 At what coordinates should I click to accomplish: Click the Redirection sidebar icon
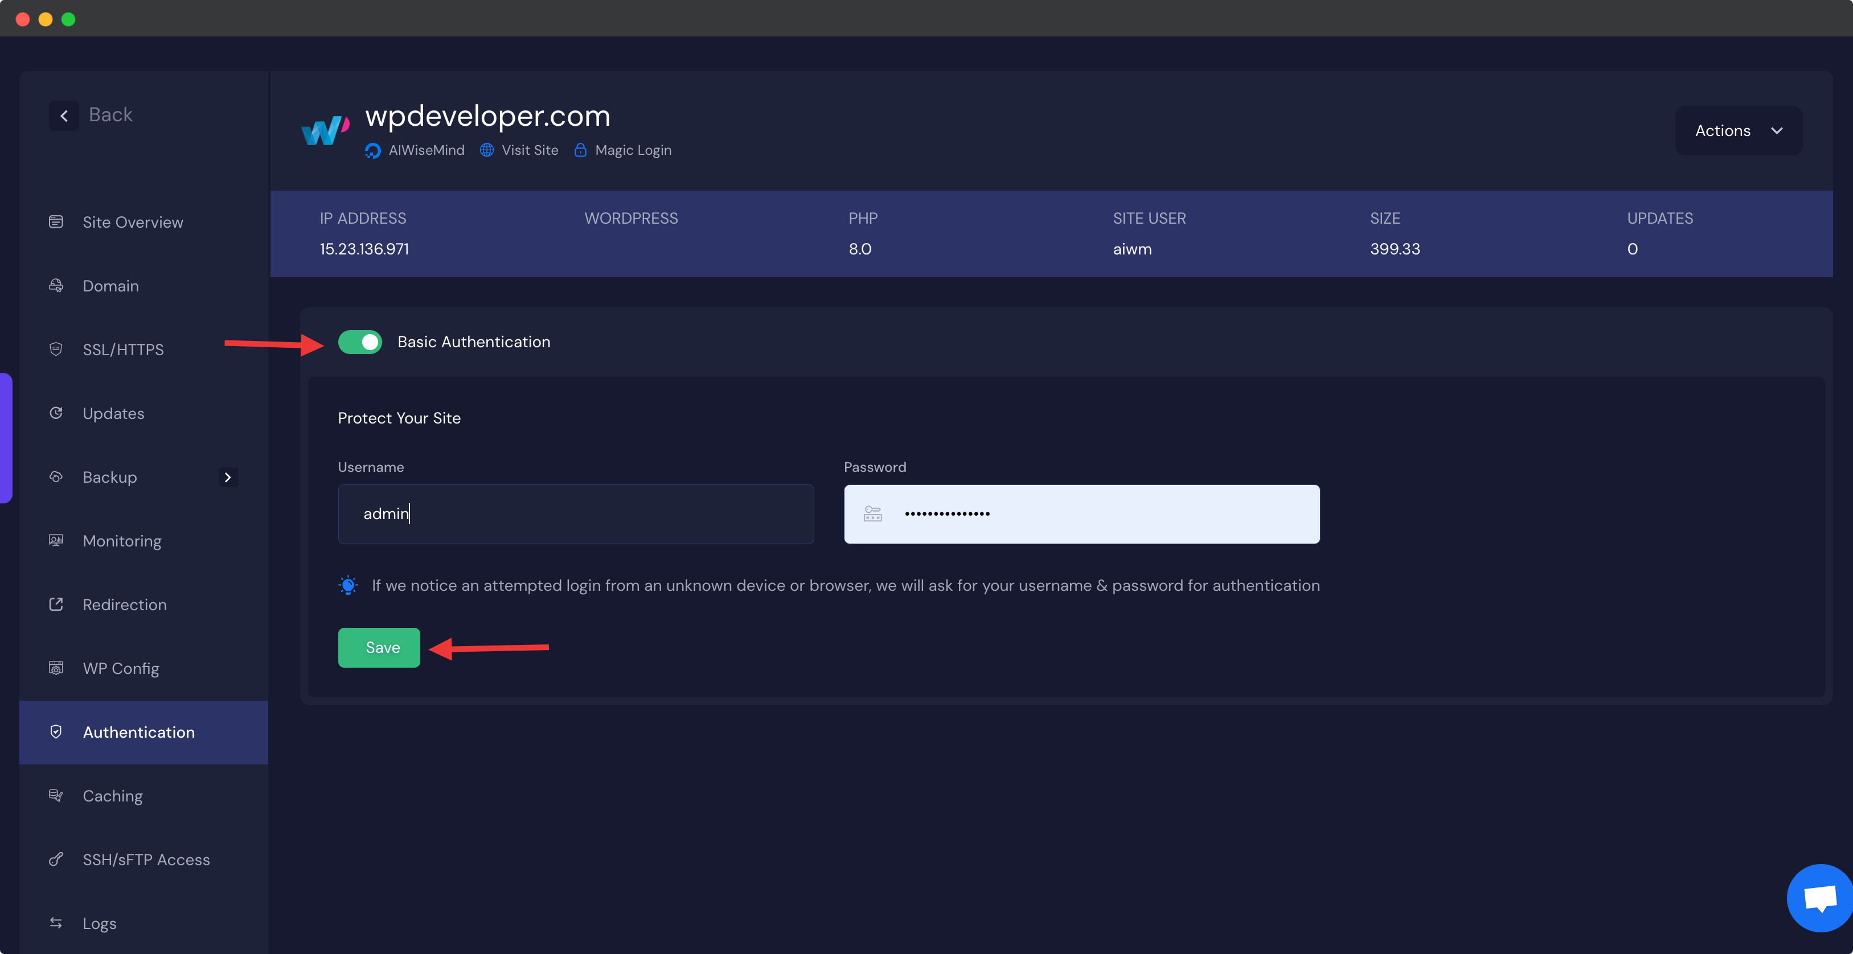(56, 605)
